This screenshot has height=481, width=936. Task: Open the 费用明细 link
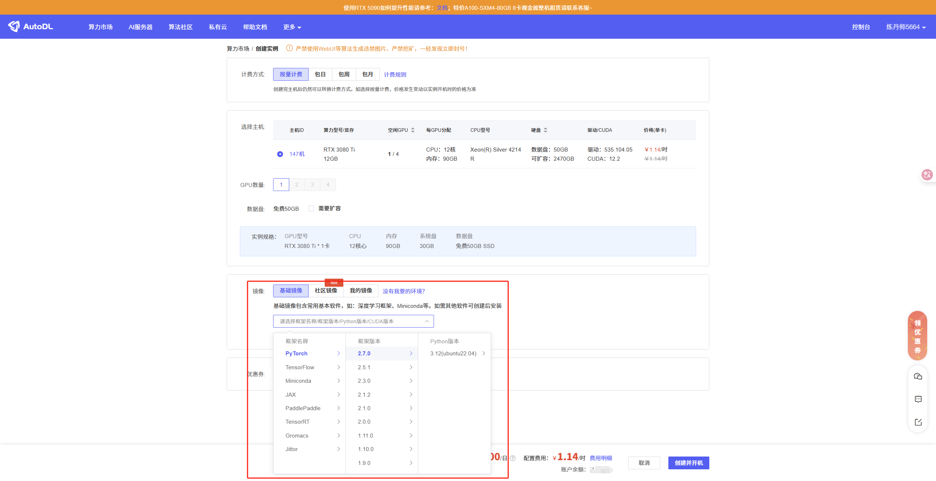click(x=601, y=458)
